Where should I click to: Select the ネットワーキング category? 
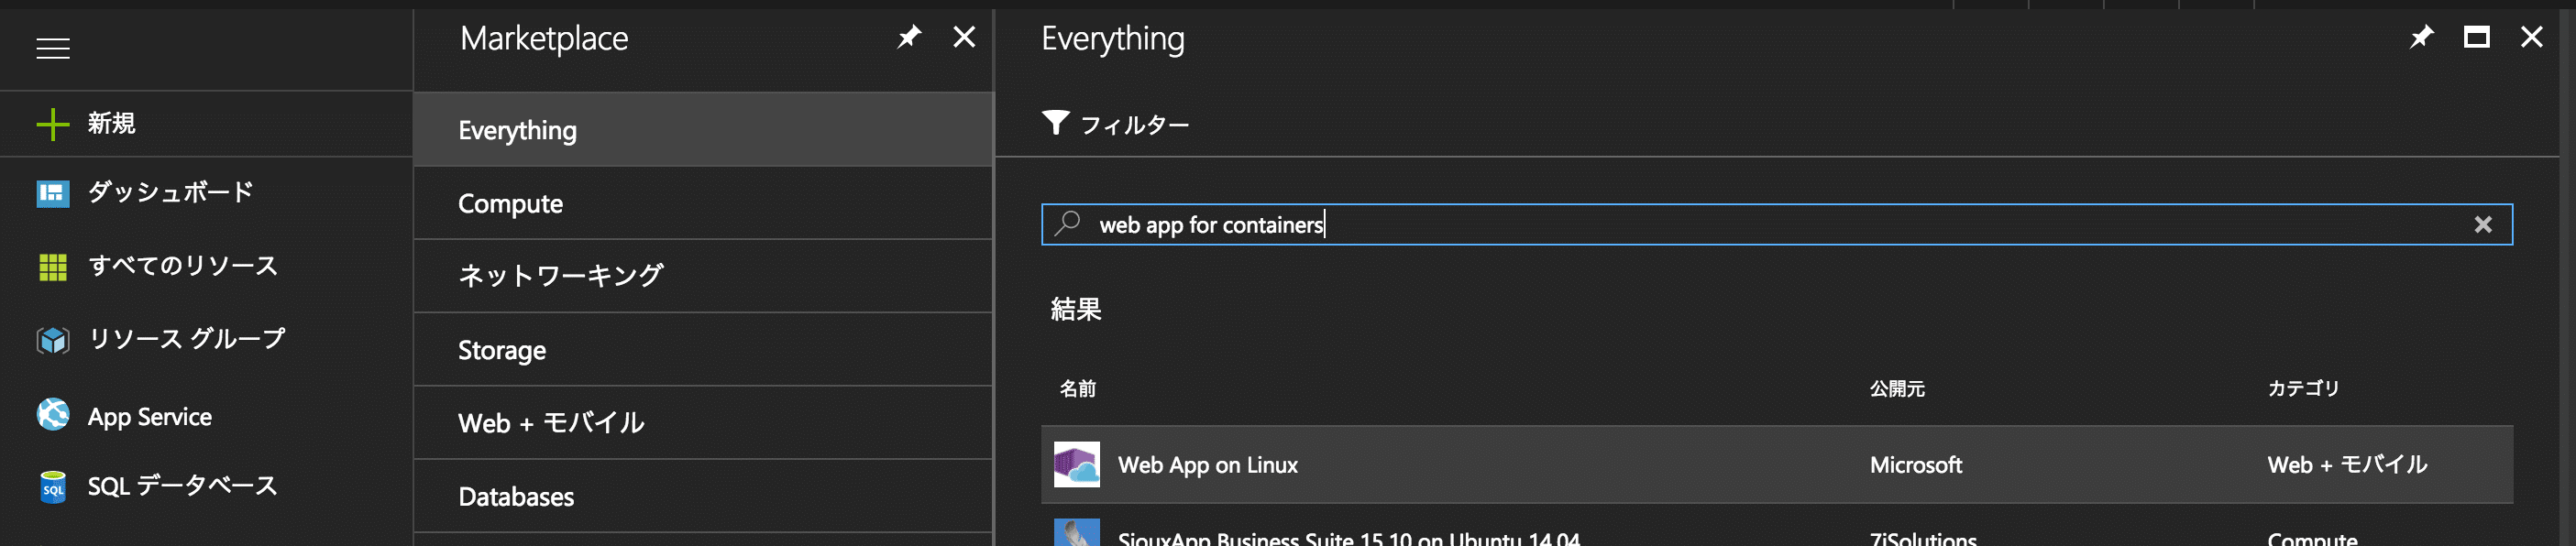(703, 276)
